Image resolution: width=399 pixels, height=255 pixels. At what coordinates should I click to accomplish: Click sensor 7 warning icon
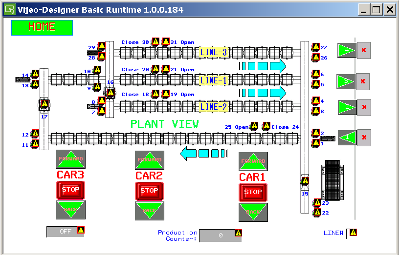[102, 111]
